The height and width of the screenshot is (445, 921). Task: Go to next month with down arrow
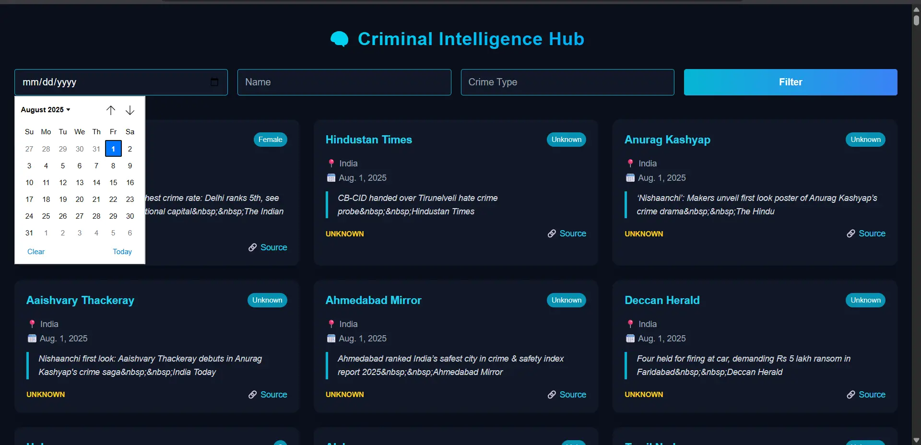[130, 110]
